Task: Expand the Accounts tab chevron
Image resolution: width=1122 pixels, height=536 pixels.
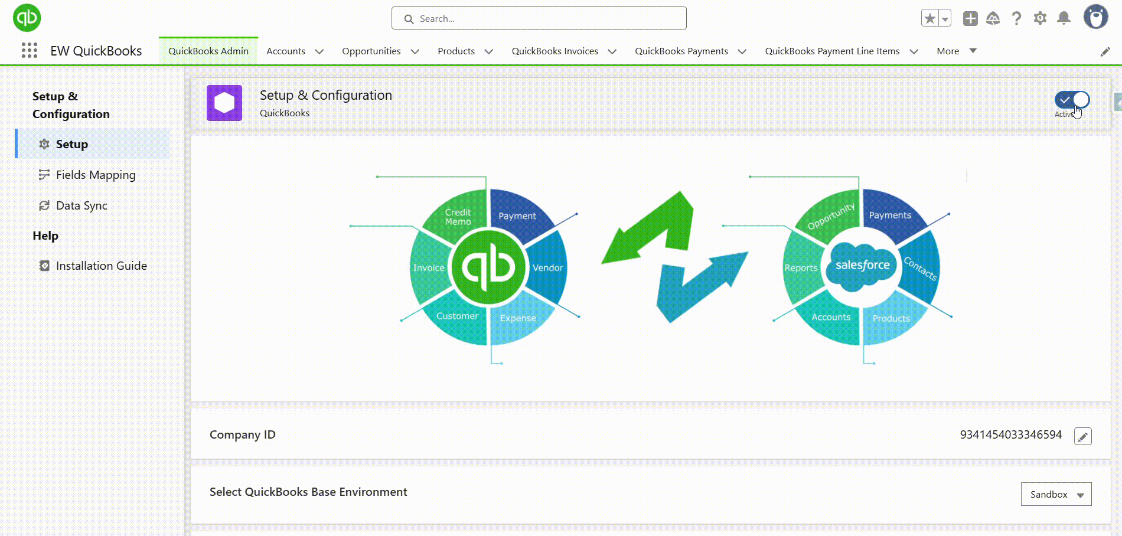Action: tap(319, 51)
